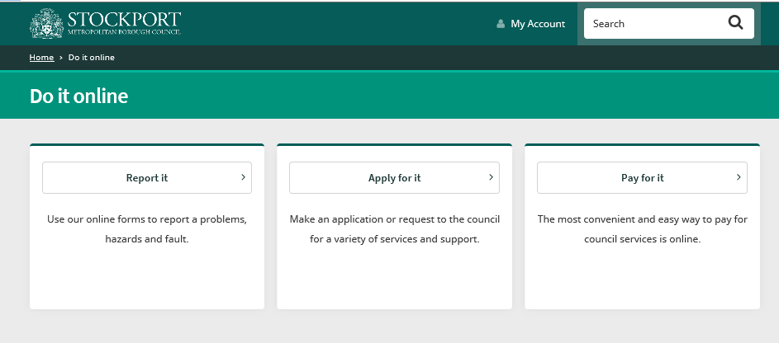Screen dimensions: 779x343
Task: Select the Do it online breadcrumb
Action: coord(92,58)
